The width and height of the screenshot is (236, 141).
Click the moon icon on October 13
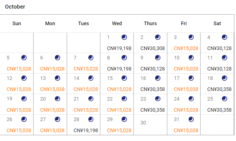[57, 78]
